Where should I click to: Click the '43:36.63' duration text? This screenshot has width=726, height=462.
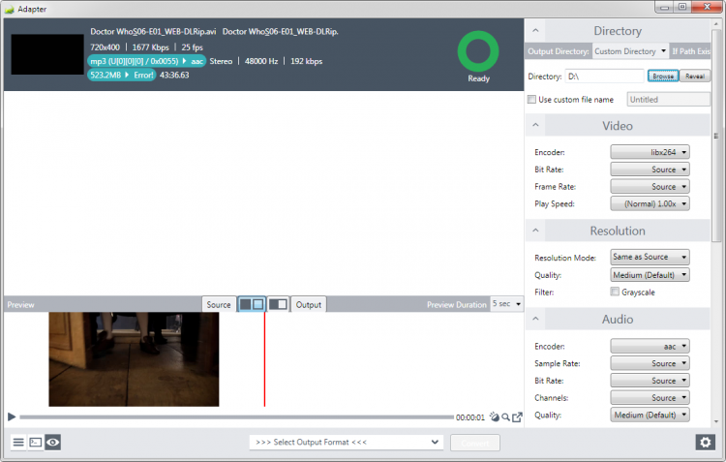(174, 75)
